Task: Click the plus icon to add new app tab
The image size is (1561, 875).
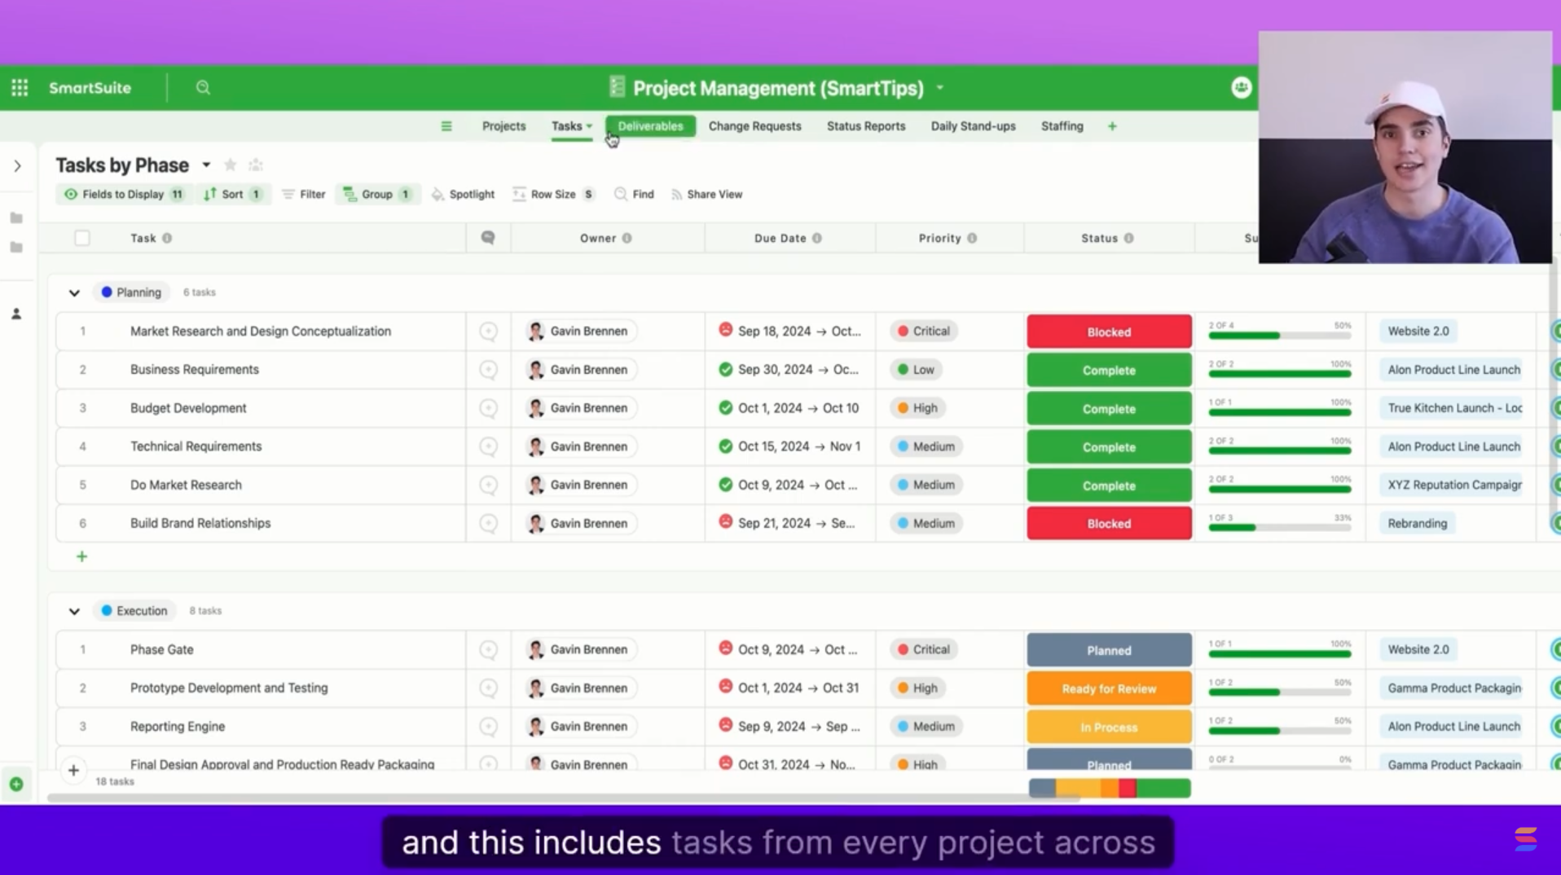Action: (1112, 126)
